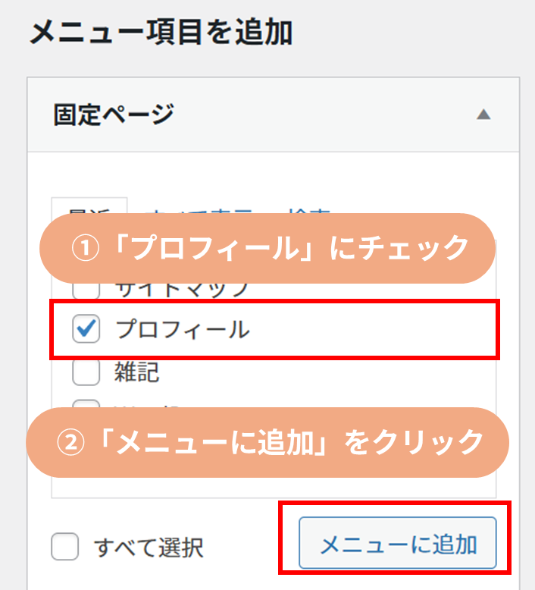Click the blue checkmark beside プロフィール
Screen dimensions: 535x590
tap(86, 328)
